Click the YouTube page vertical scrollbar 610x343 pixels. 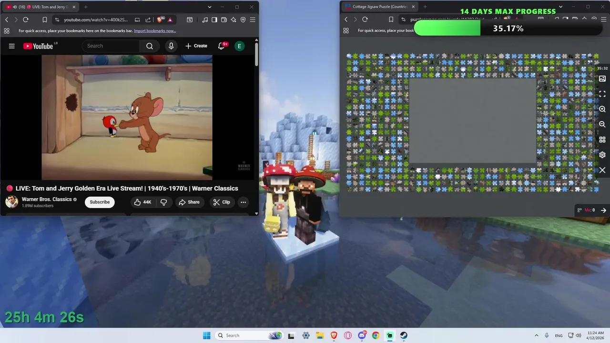click(x=256, y=55)
